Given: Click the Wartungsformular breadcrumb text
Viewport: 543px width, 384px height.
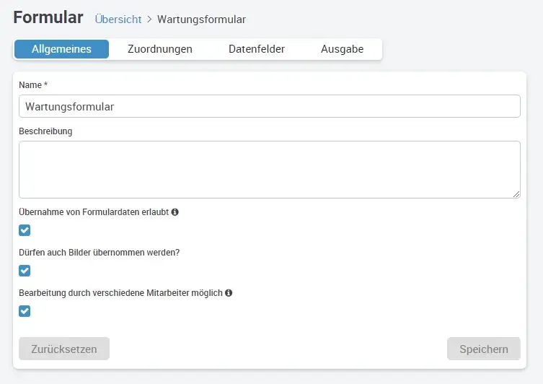Looking at the screenshot, I should click(201, 19).
